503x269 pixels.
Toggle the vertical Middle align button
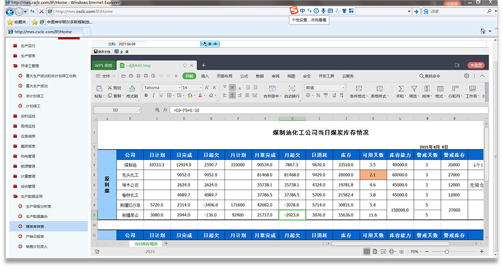[x=232, y=87]
